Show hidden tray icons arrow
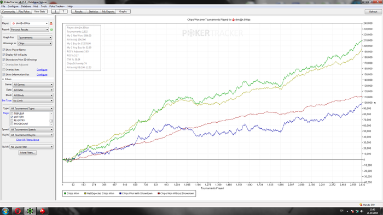 (347, 211)
